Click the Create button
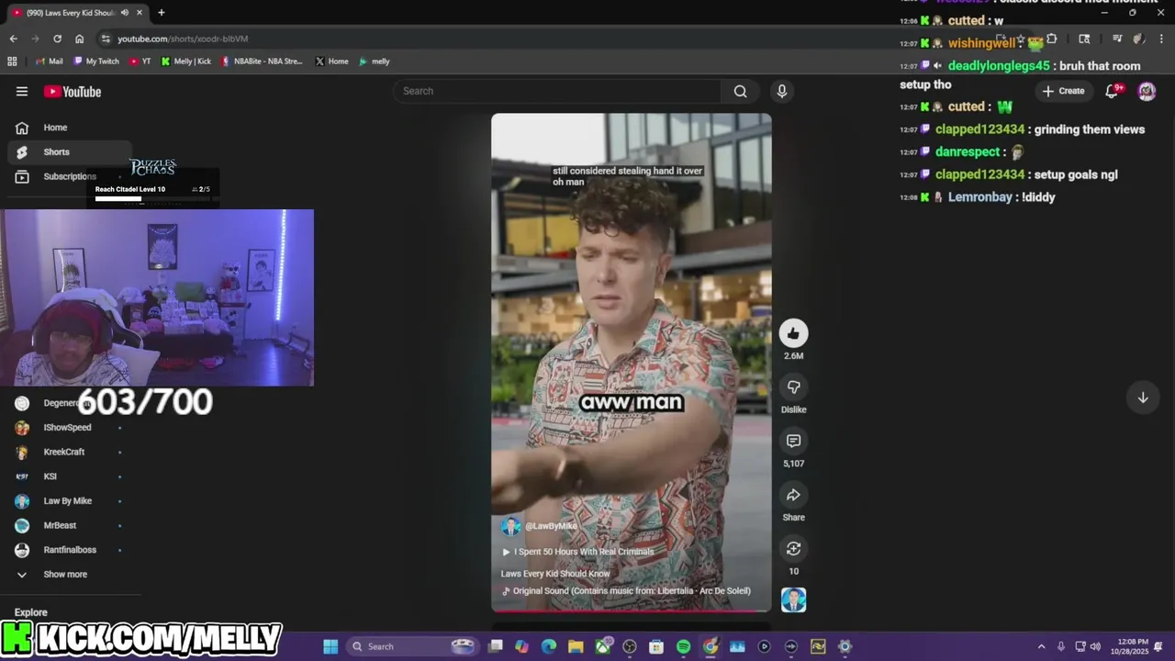The width and height of the screenshot is (1175, 661). 1063,91
